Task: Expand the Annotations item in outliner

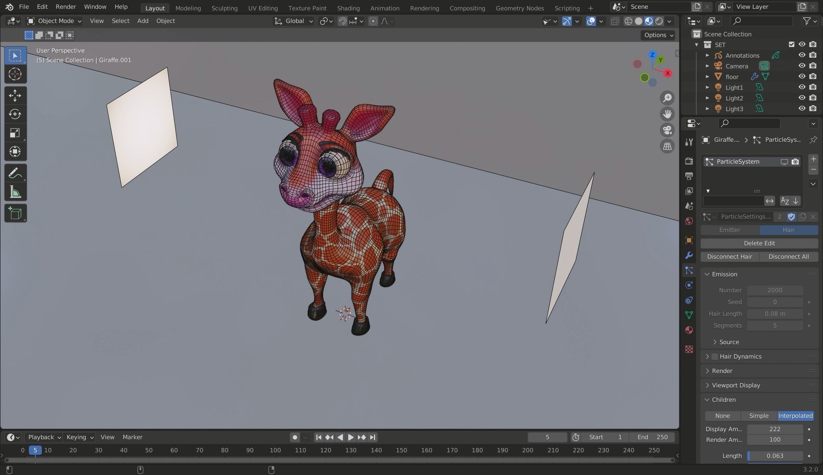Action: [x=707, y=55]
